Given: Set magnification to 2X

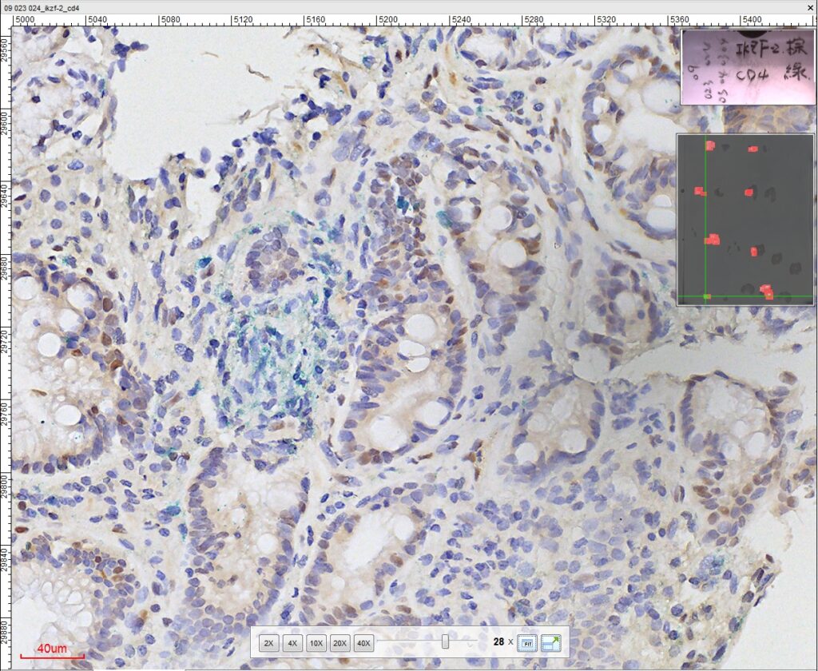Looking at the screenshot, I should [x=268, y=643].
